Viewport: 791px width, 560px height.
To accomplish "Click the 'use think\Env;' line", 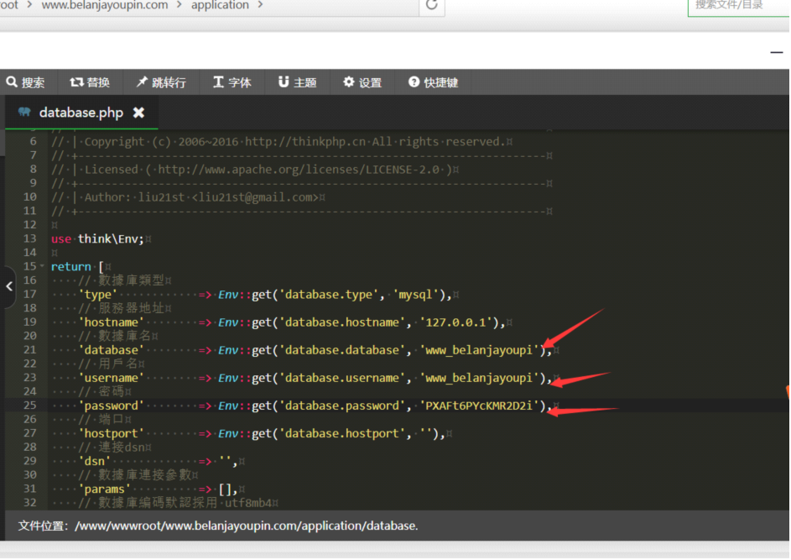I will (97, 238).
